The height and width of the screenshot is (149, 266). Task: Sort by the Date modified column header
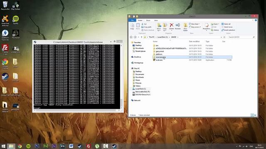(x=194, y=41)
